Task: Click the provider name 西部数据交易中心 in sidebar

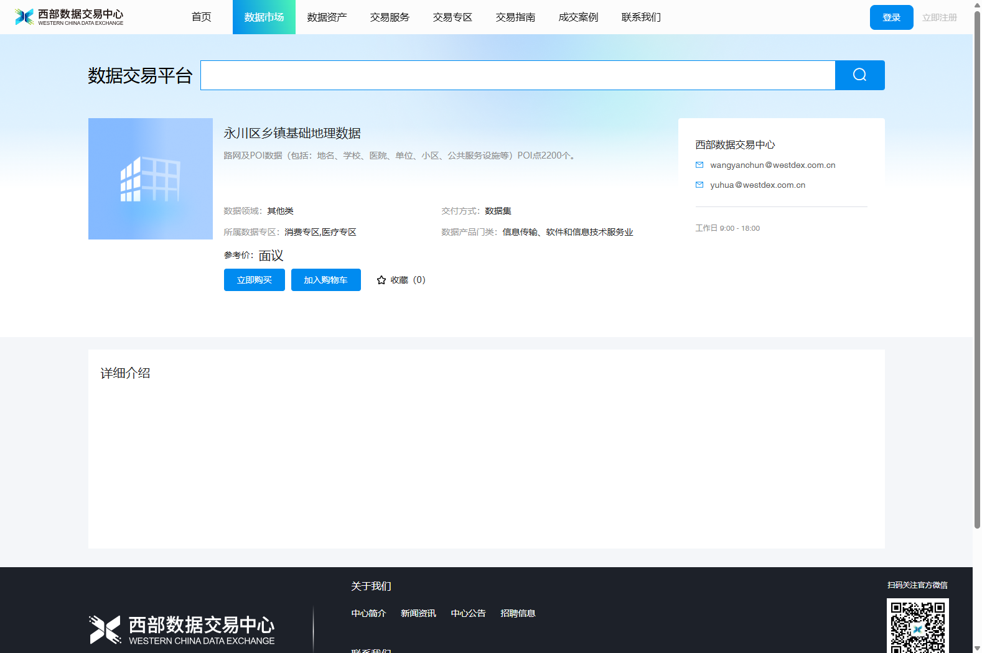Action: click(735, 144)
